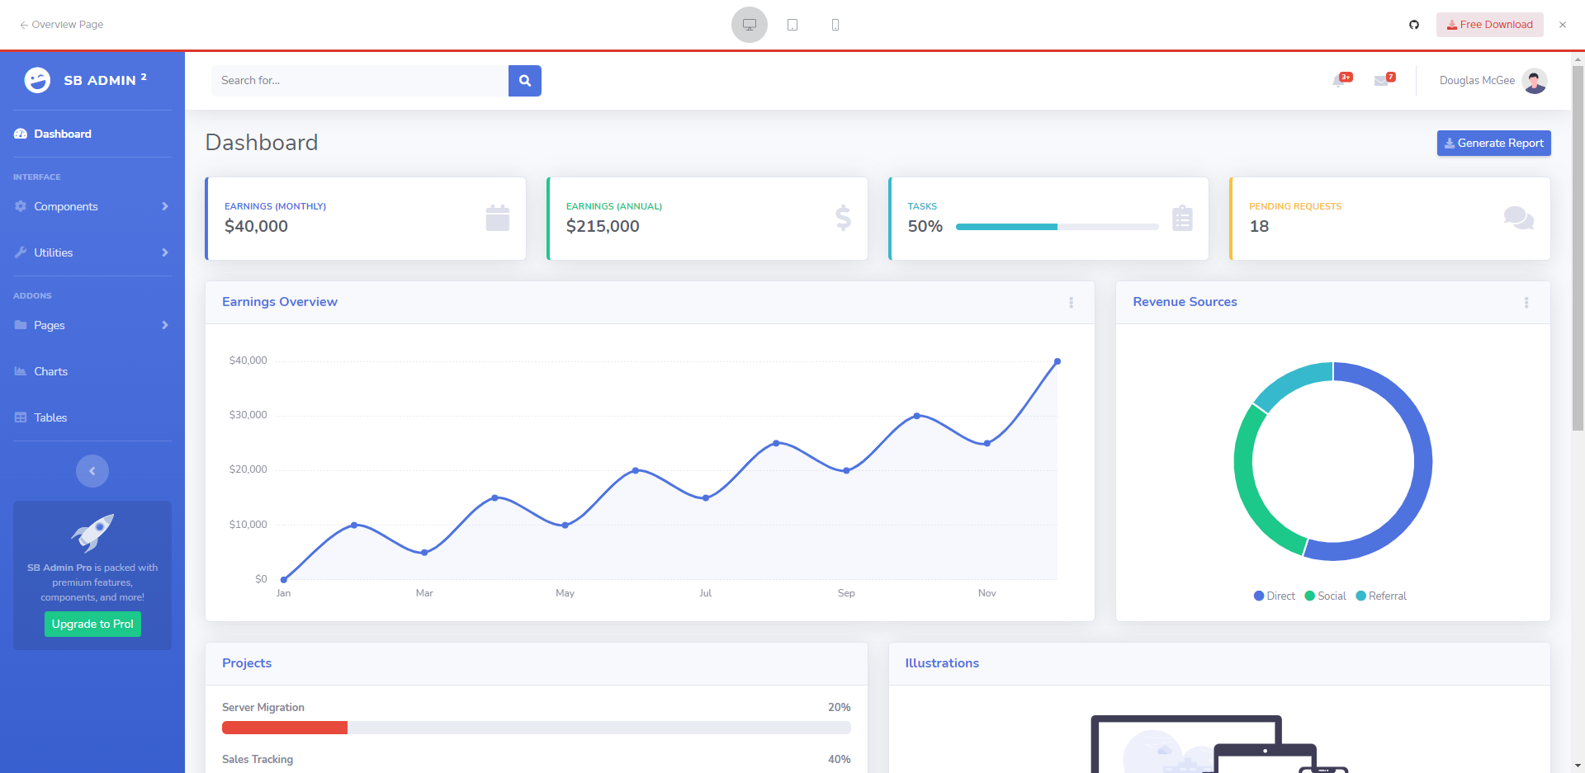The width and height of the screenshot is (1585, 773).
Task: Select the desktop preview icon
Action: (x=750, y=25)
